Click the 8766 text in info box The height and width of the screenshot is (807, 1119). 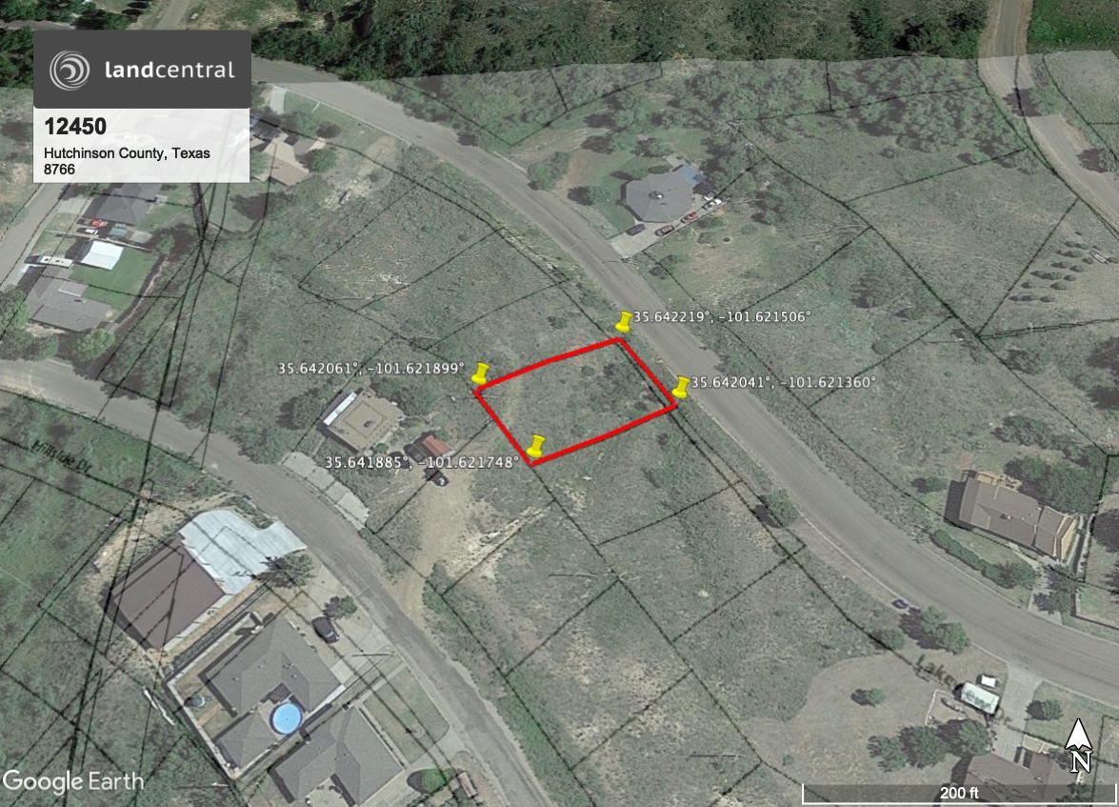click(x=59, y=170)
